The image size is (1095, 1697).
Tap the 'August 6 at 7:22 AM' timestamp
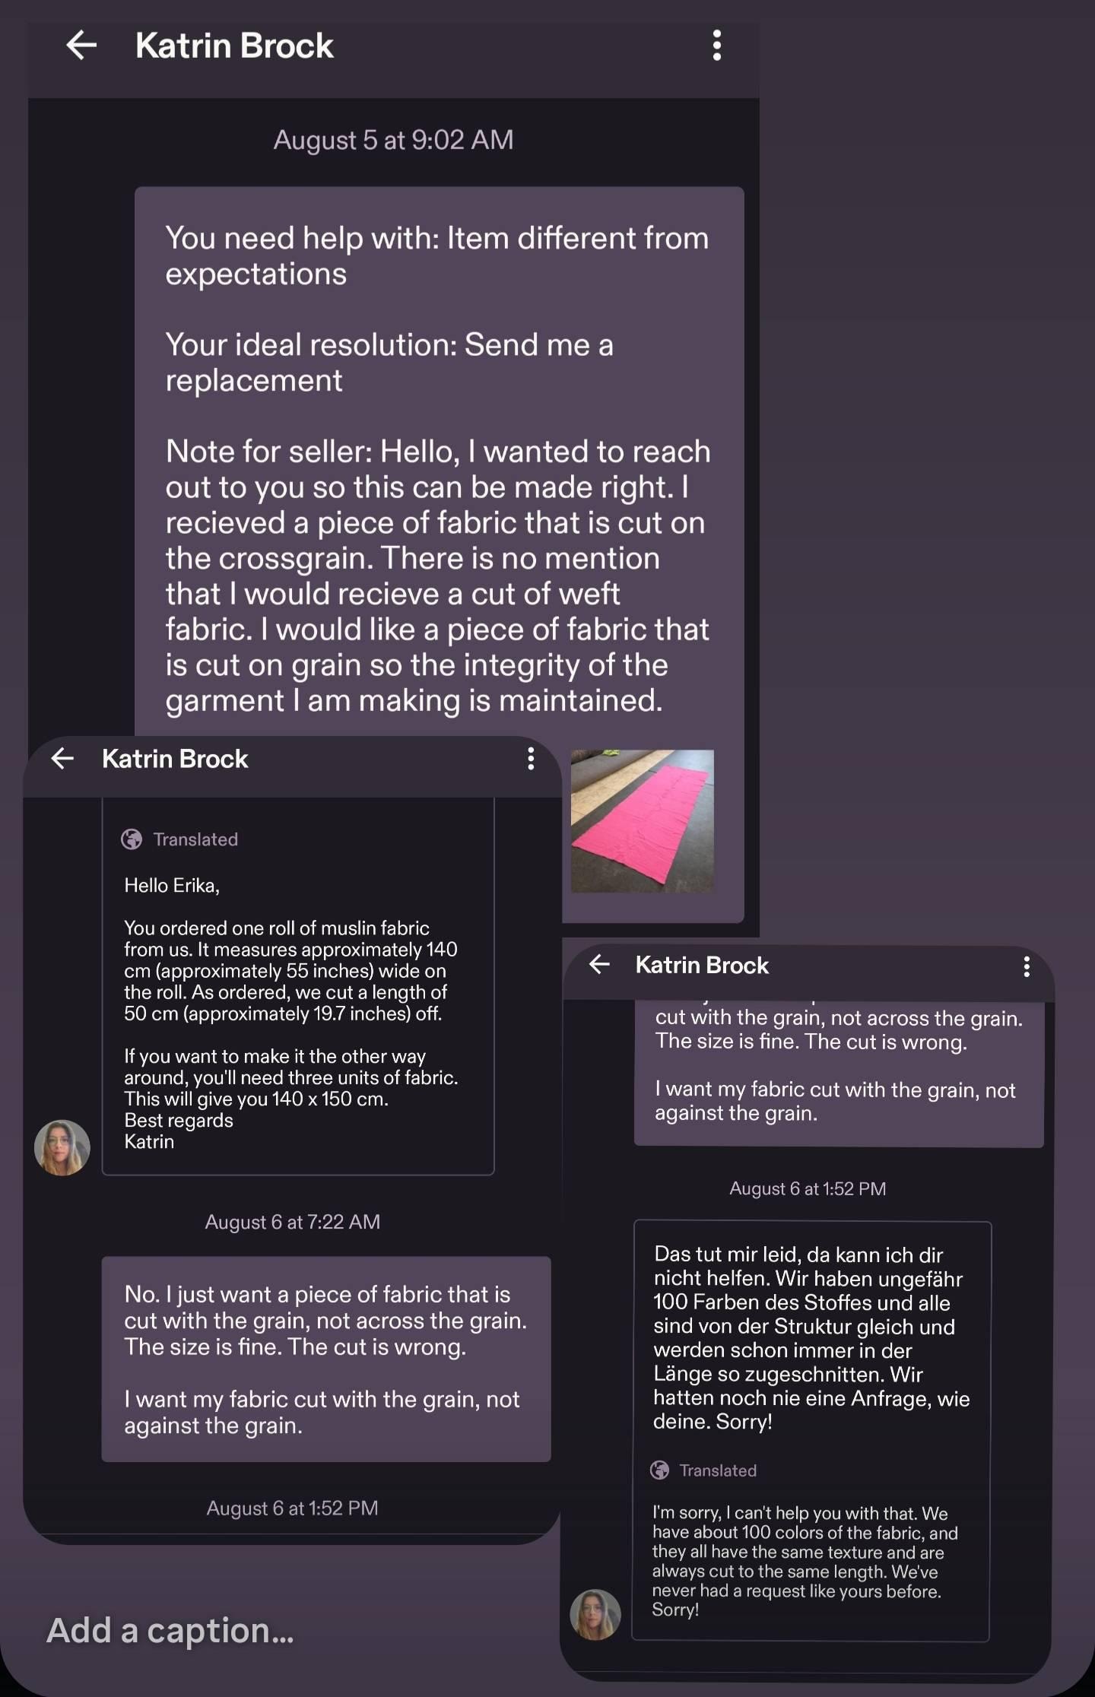[x=293, y=1222]
